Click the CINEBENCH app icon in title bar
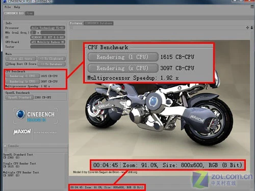Screen dimensions: 255x191 [5, 2]
